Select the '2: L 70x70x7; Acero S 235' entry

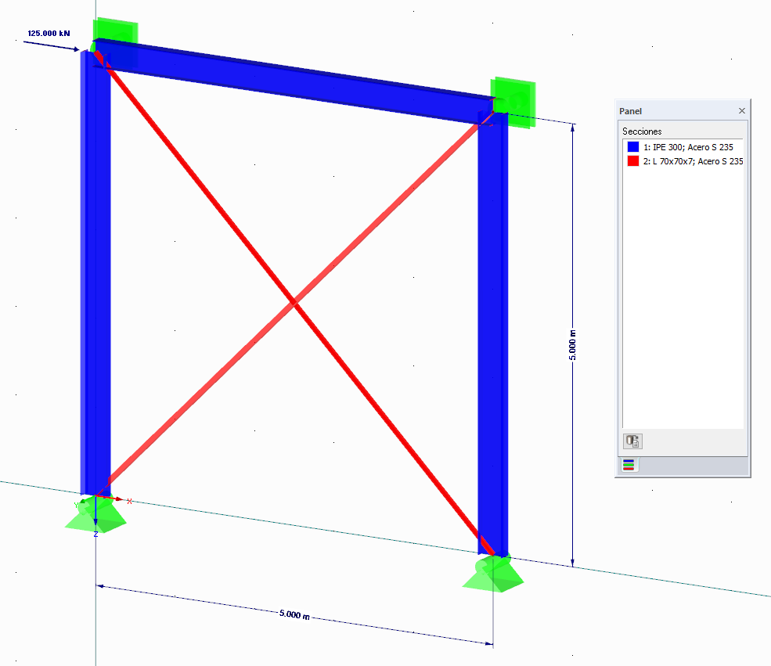[x=694, y=161]
